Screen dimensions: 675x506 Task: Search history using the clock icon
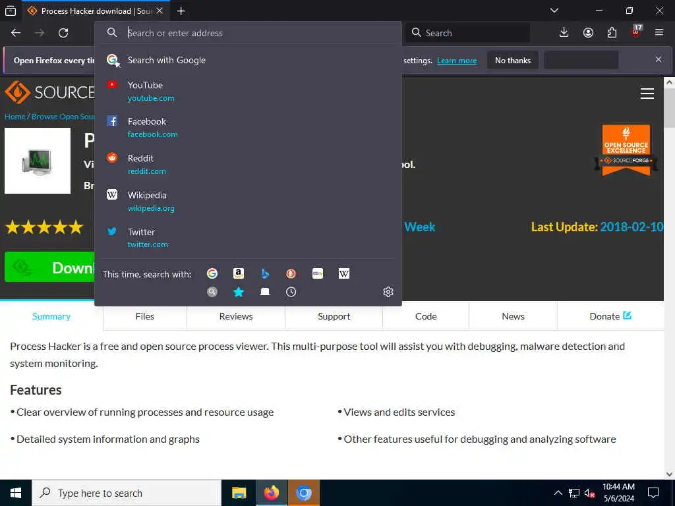pyautogui.click(x=291, y=292)
